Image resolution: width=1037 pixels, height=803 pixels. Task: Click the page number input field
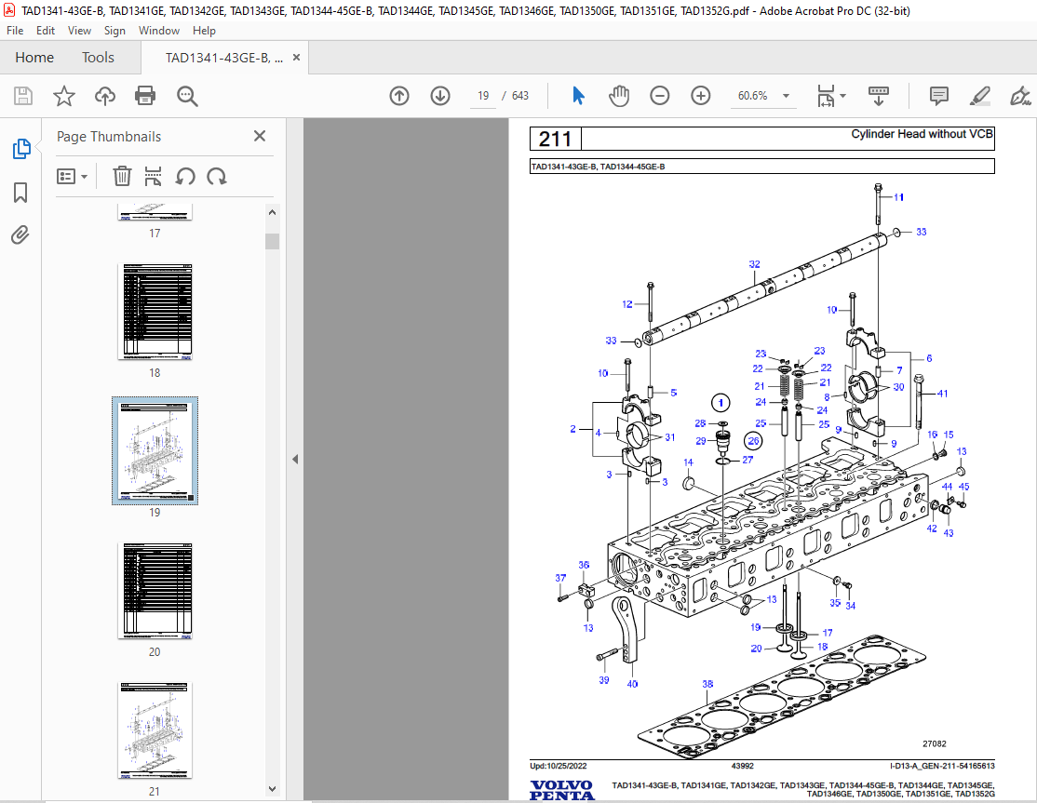click(x=483, y=96)
